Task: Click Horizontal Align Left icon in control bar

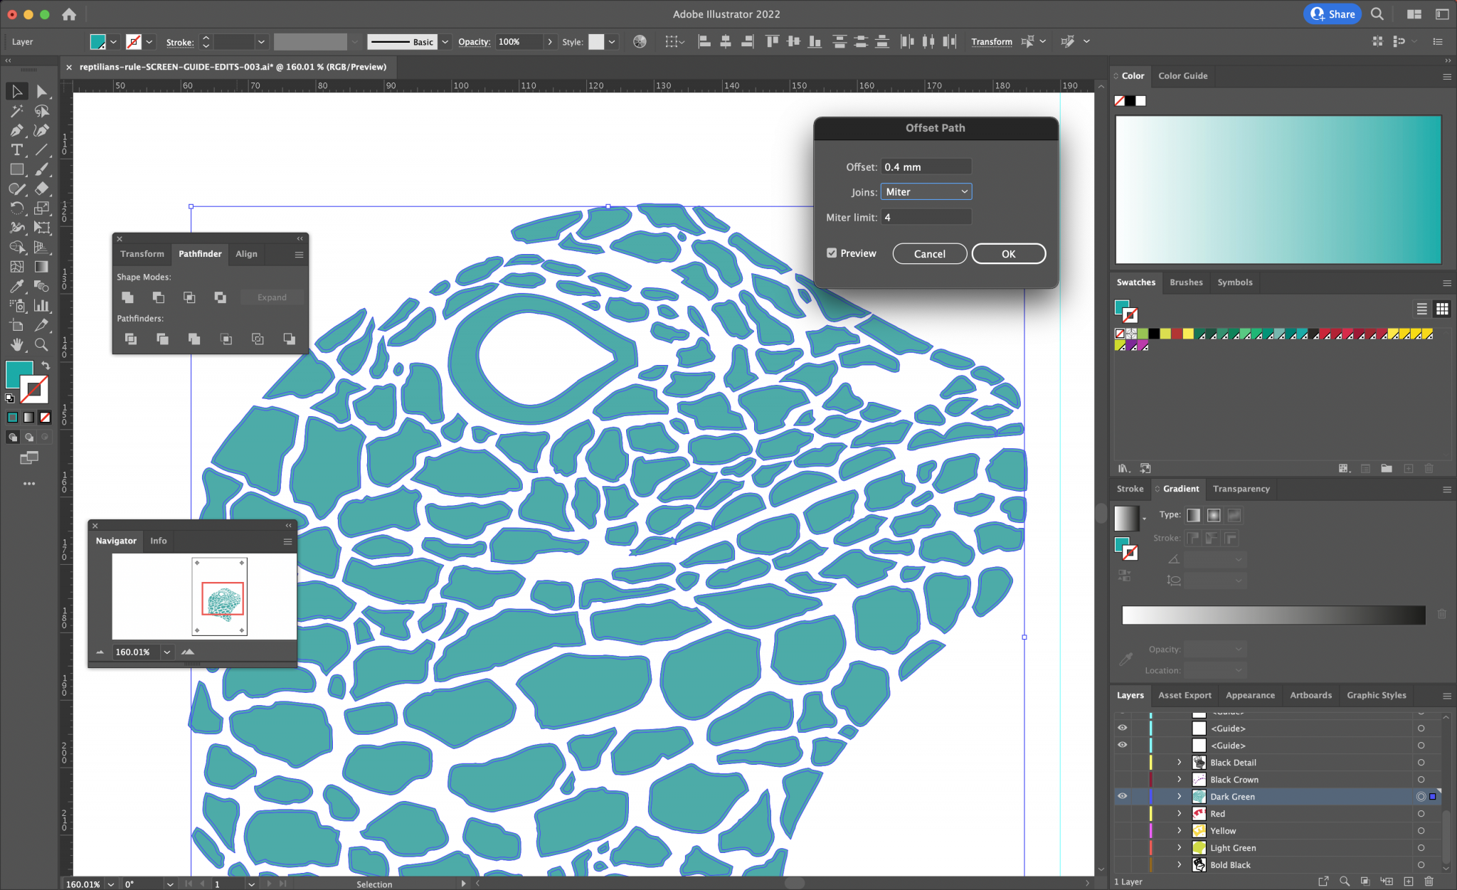Action: [x=704, y=42]
